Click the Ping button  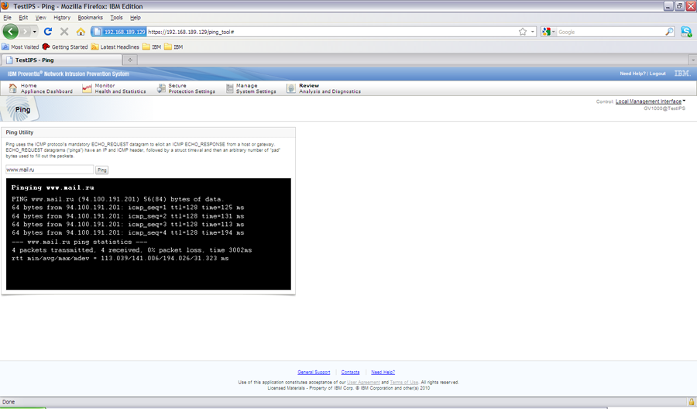tap(101, 170)
